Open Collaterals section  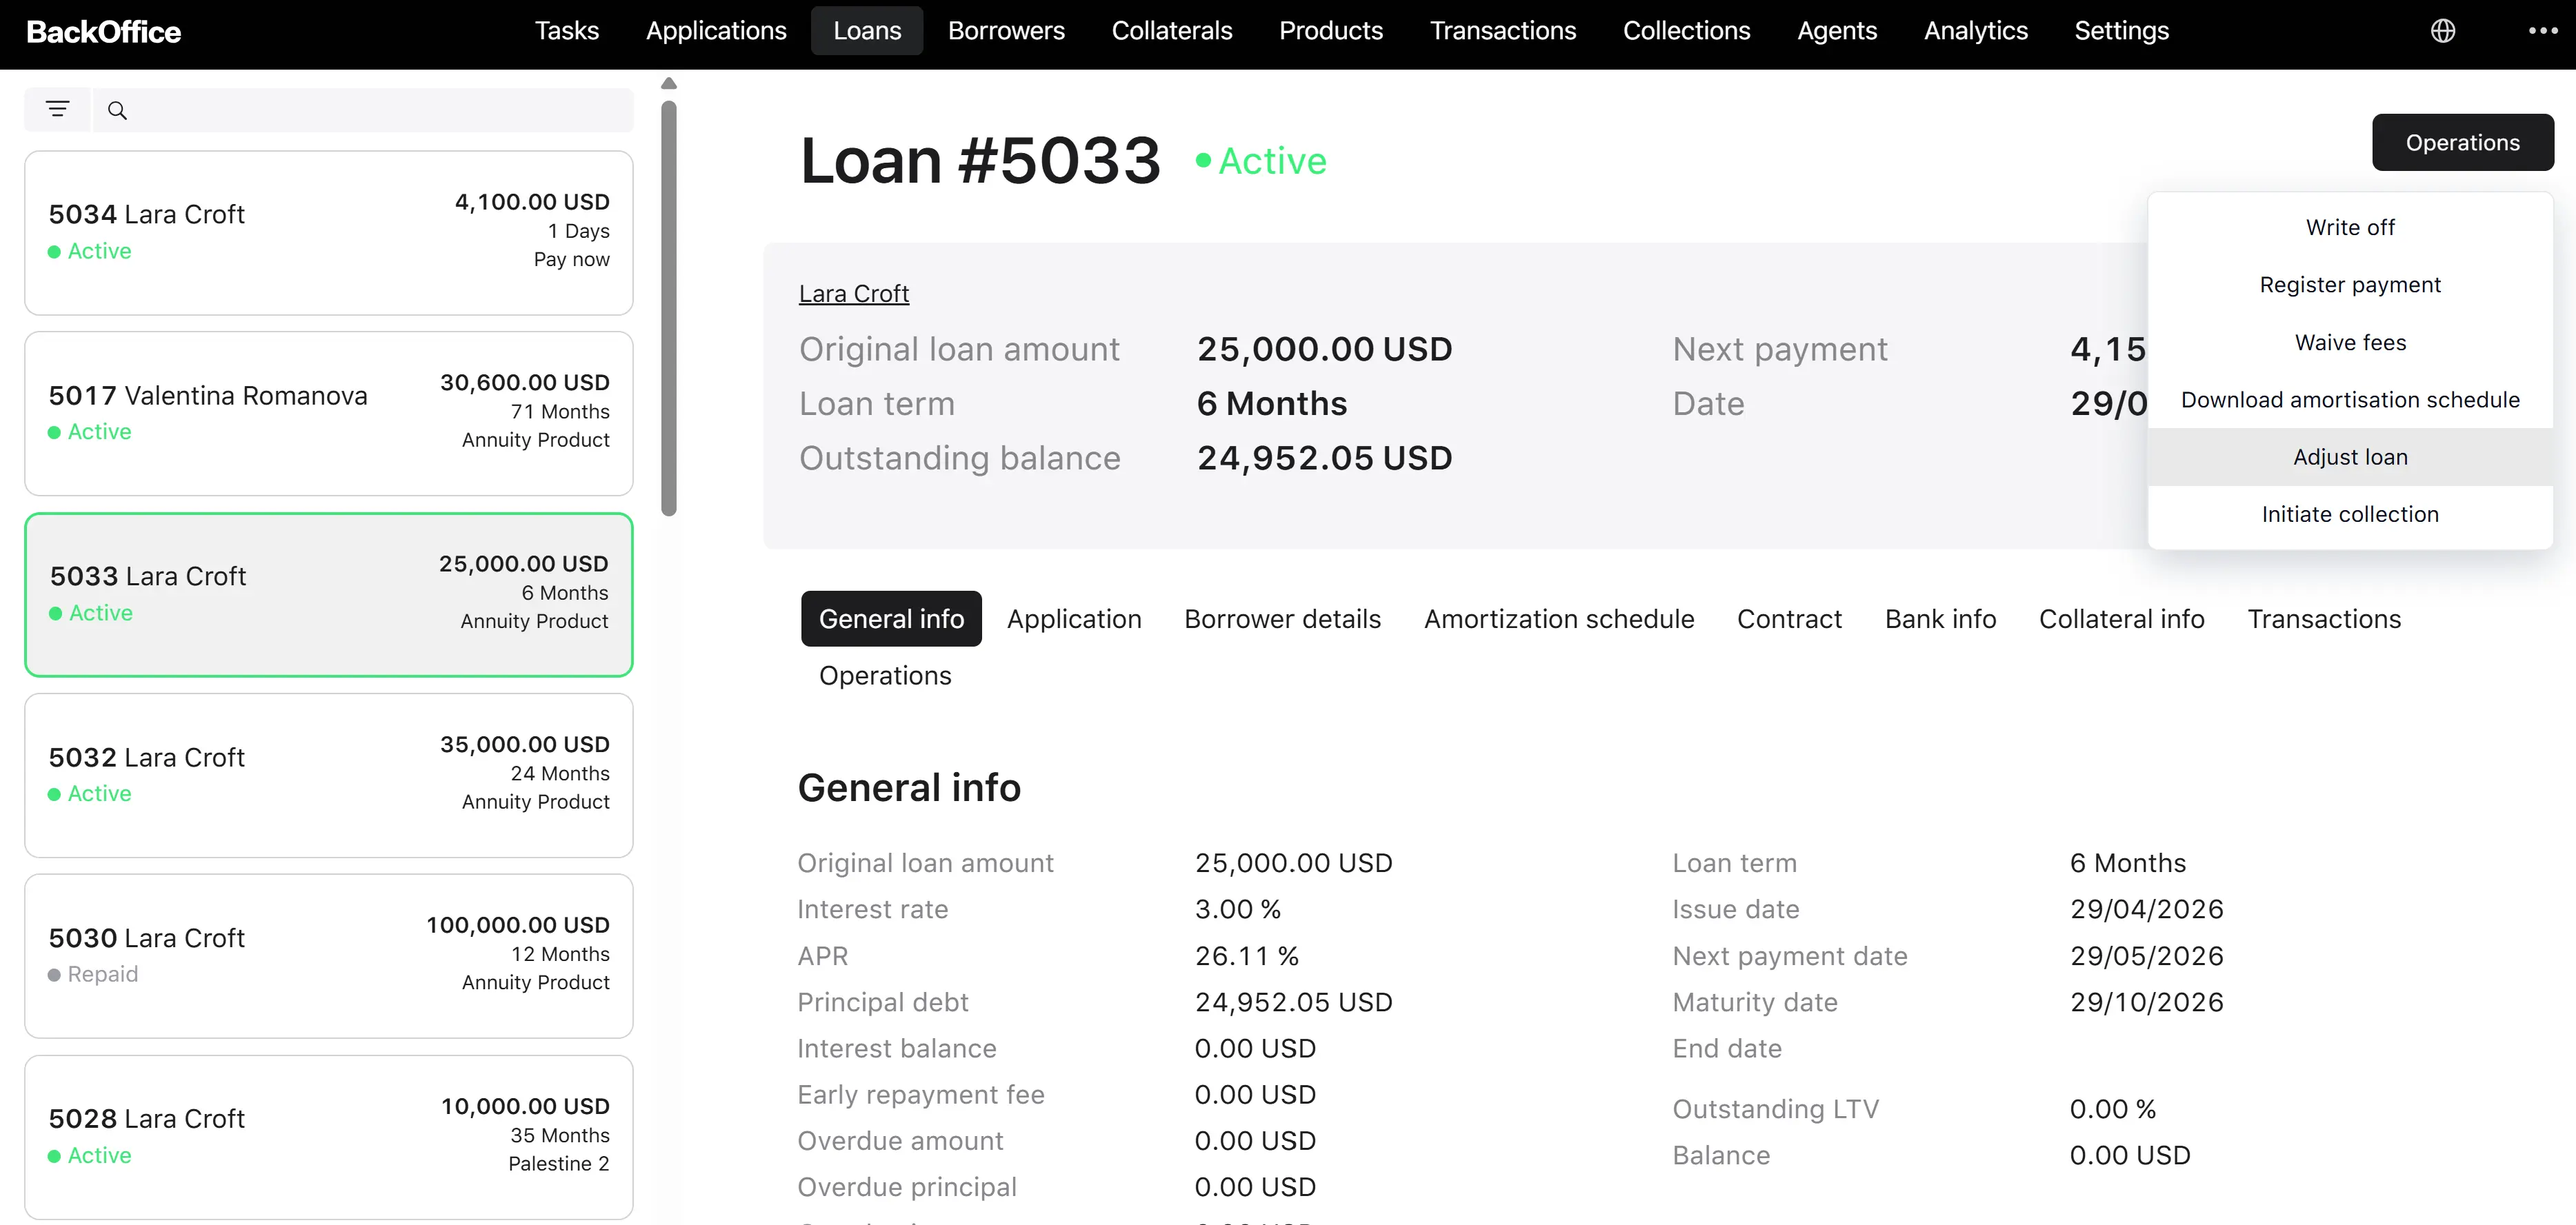1172,31
